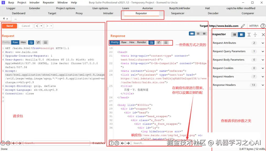Open the Comparer tab
Image resolution: width=266 pixels, height=151 pixels.
(x=248, y=13)
